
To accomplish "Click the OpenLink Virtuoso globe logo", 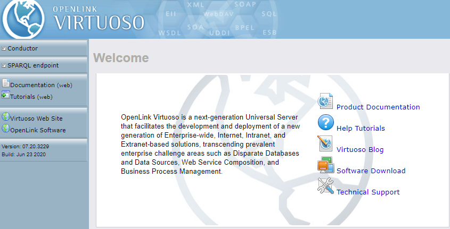I will [x=23, y=19].
